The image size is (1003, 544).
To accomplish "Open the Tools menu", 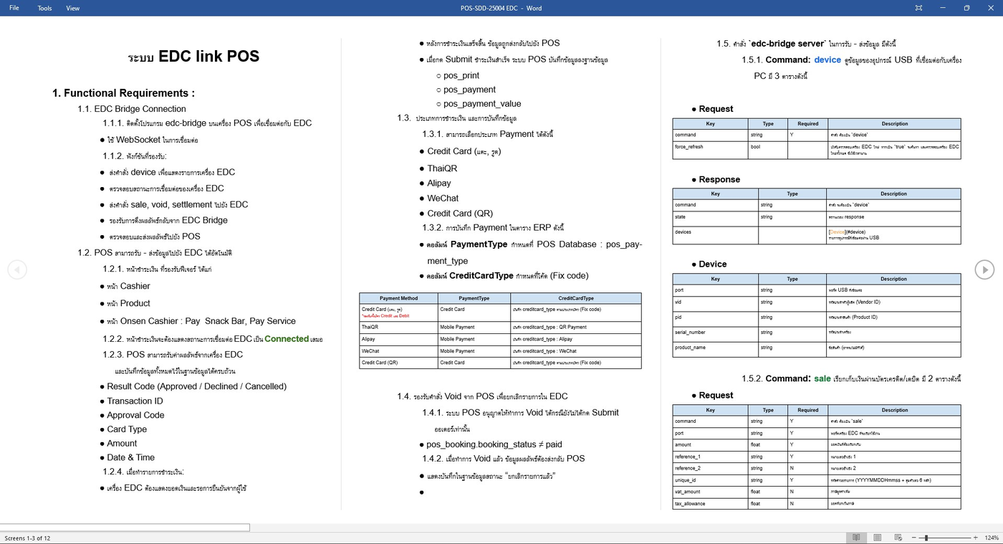I will click(x=44, y=8).
